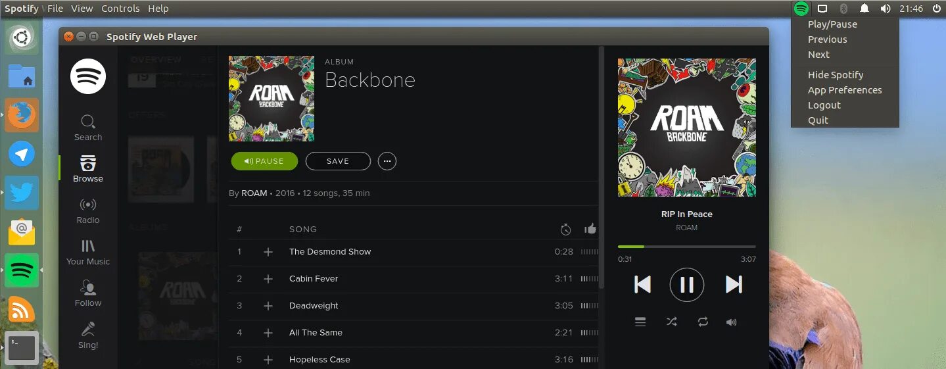Sort songs by duration clock icon

(565, 229)
